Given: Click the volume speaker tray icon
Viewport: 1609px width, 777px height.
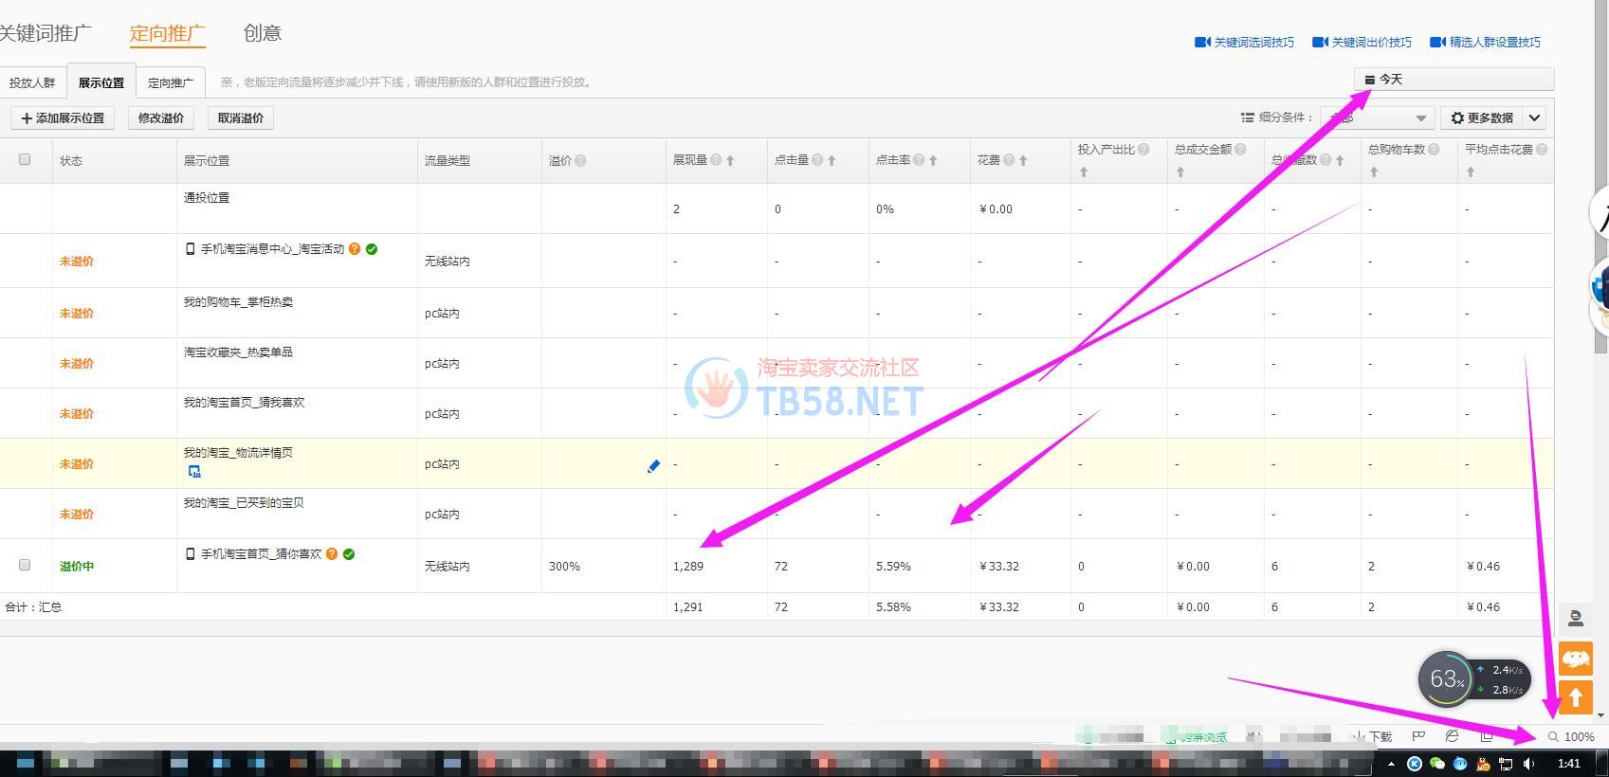Looking at the screenshot, I should tap(1528, 764).
